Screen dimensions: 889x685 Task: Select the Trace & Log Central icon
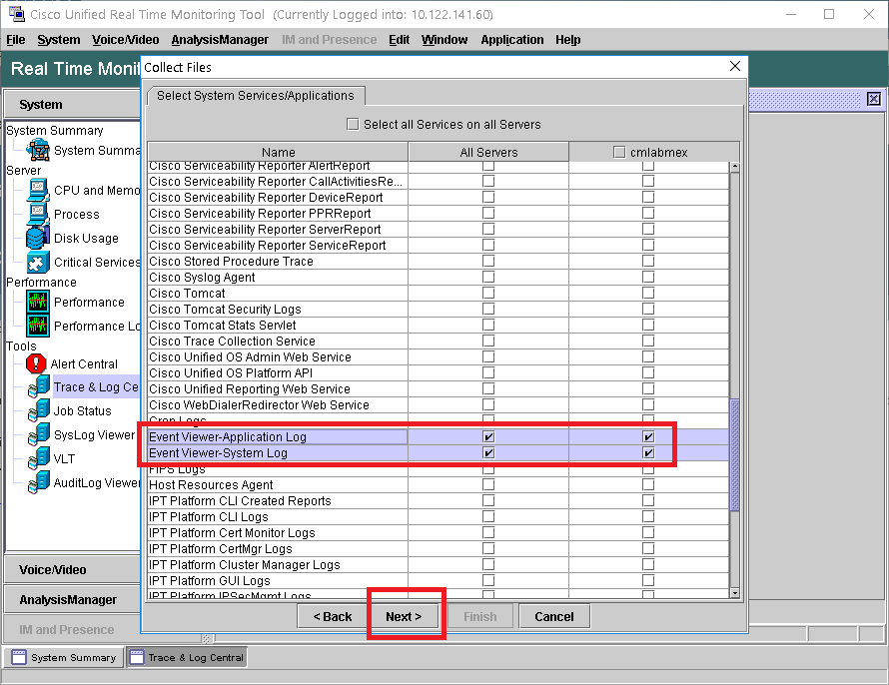(x=39, y=387)
